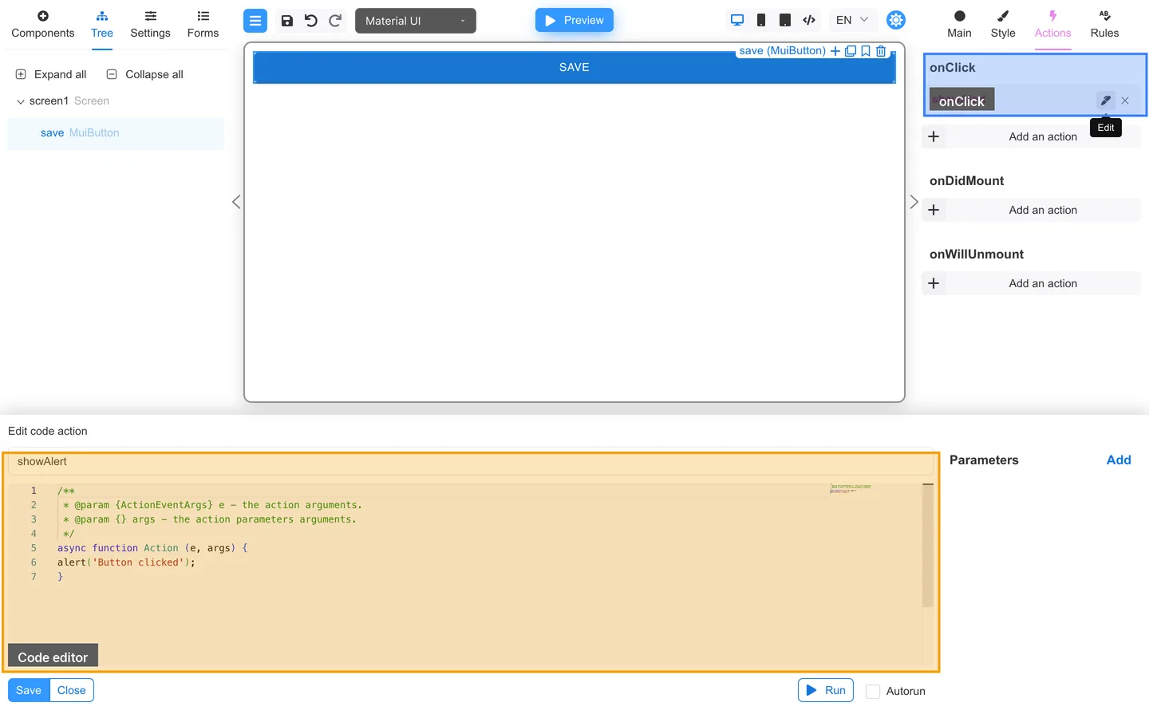Toggle the Autorun checkbox

pyautogui.click(x=874, y=692)
